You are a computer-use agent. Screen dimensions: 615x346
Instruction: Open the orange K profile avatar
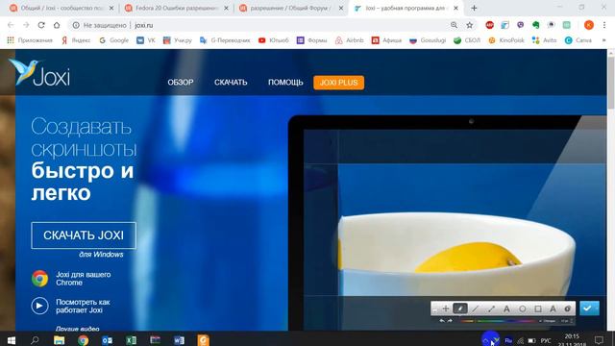coord(589,25)
